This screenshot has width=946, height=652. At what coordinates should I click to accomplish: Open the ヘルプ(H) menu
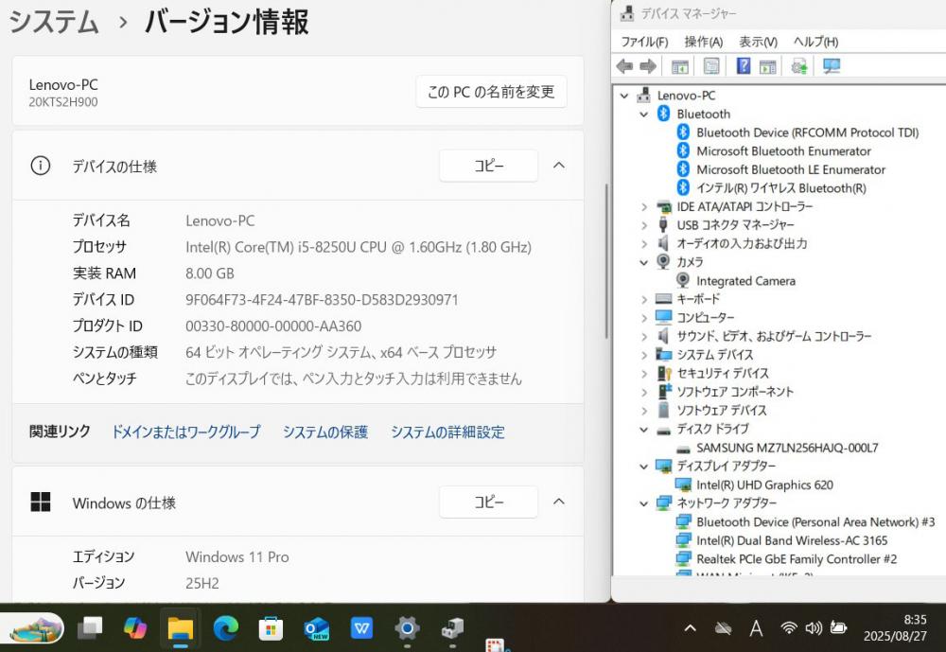(x=815, y=42)
